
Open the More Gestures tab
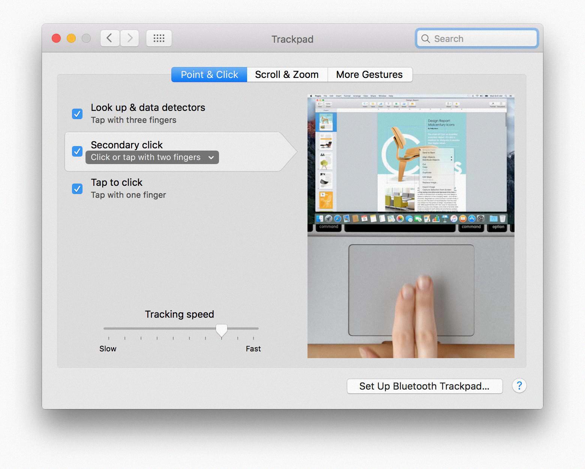pyautogui.click(x=369, y=75)
